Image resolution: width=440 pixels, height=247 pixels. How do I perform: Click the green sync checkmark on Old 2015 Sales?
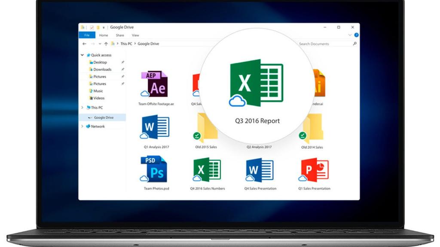(196, 135)
